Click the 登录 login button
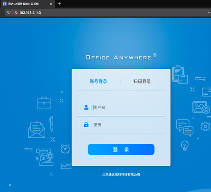Screen dimensions: 211x192 [121, 149]
